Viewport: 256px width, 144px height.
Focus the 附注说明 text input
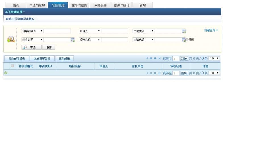click(x=57, y=40)
